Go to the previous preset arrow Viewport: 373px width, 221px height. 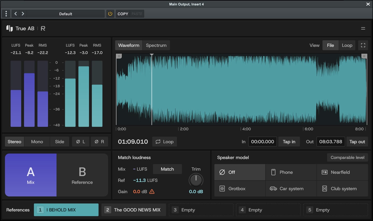point(16,14)
